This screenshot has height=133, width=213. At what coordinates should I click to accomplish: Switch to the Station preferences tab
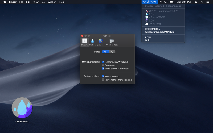coord(92,42)
